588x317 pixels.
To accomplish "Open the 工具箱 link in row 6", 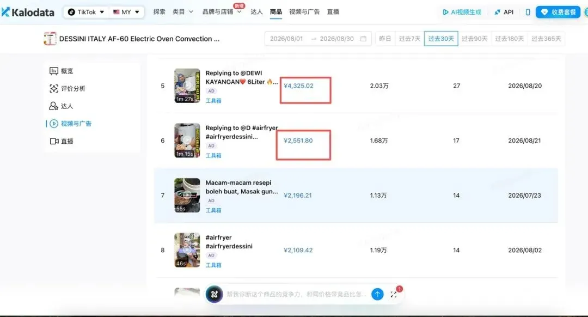I will tap(213, 155).
